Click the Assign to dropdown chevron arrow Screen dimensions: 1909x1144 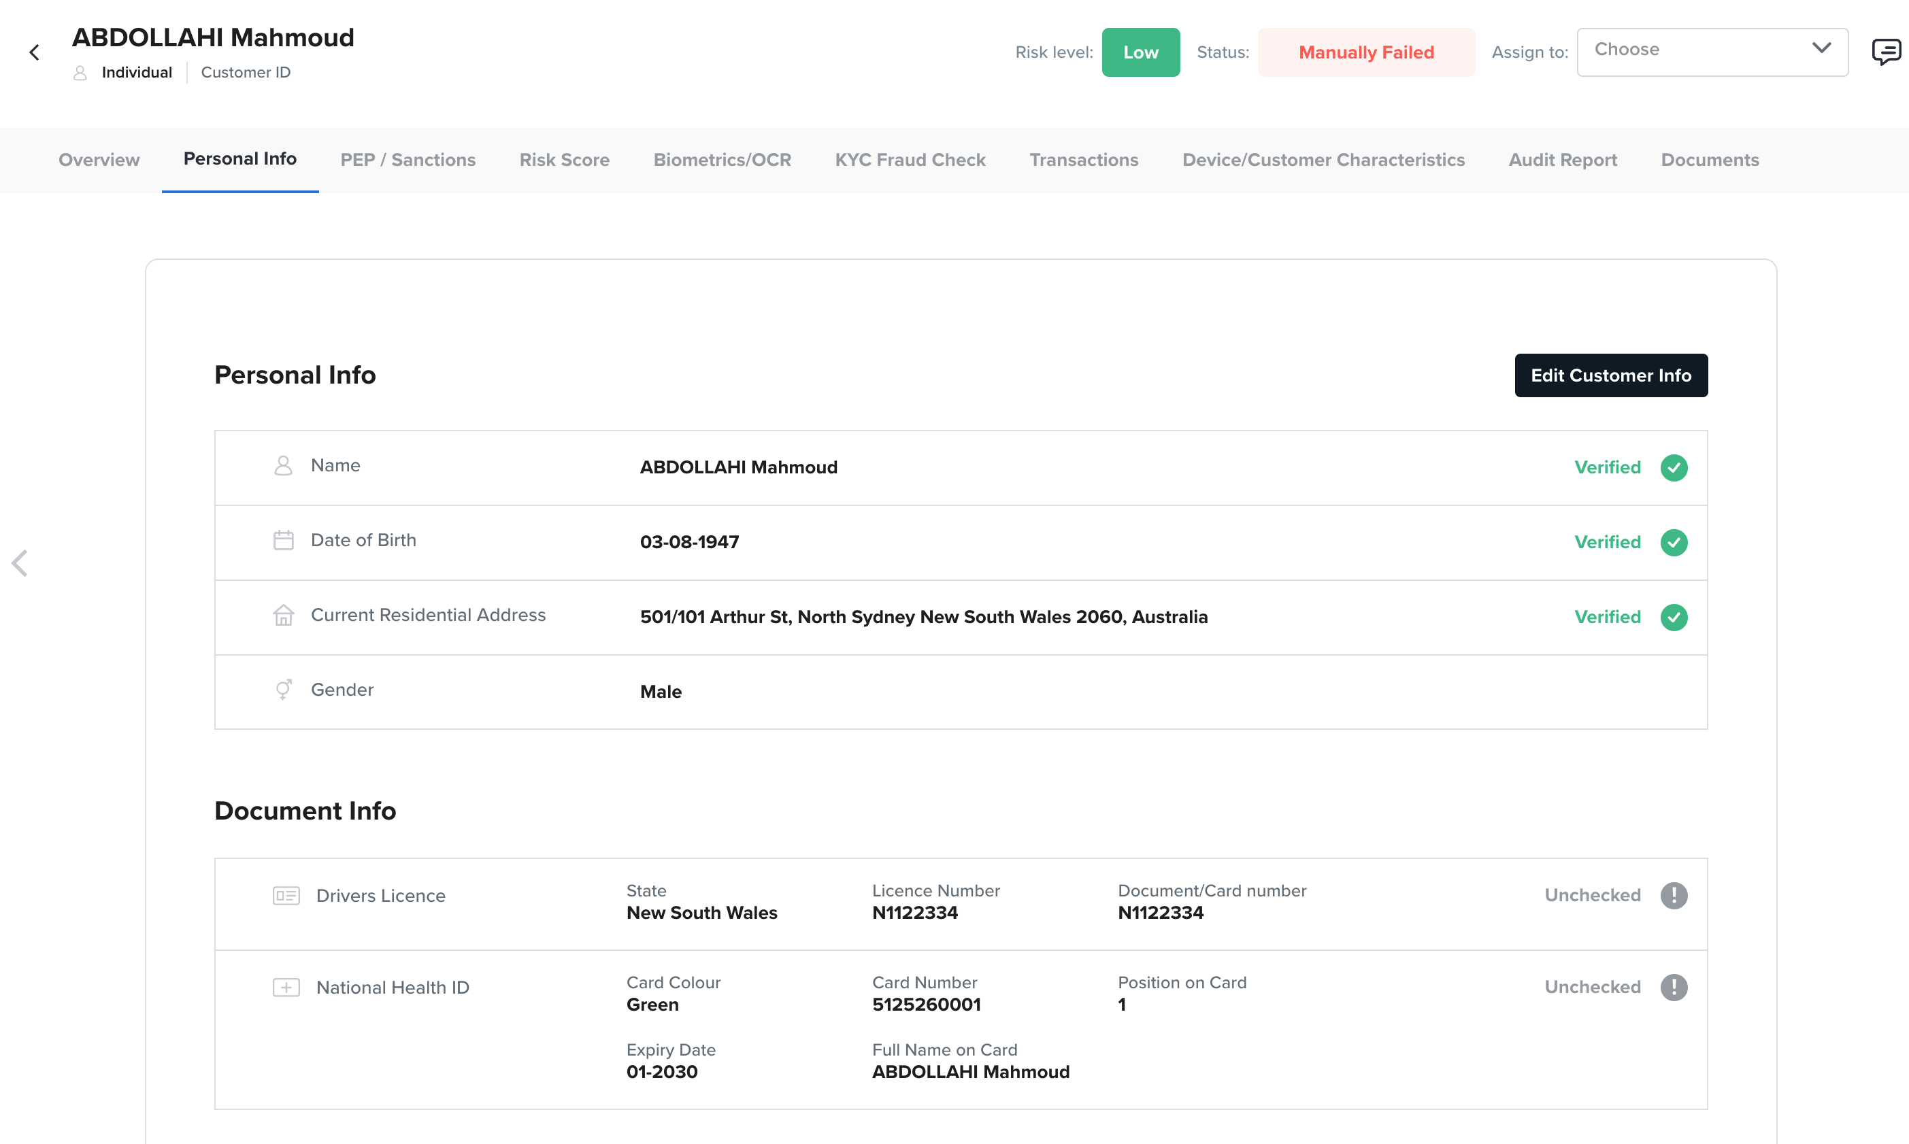click(x=1821, y=48)
